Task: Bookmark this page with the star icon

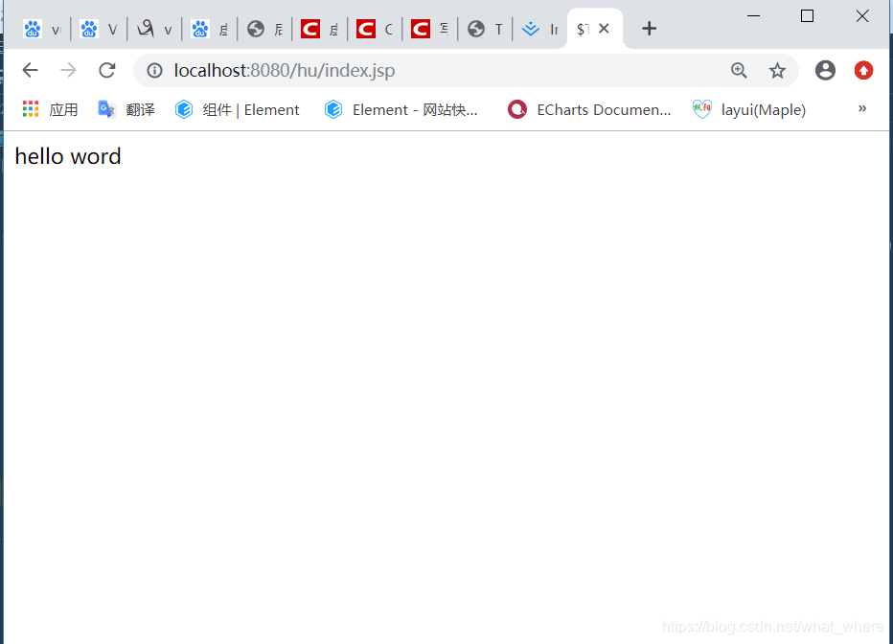Action: coord(777,71)
